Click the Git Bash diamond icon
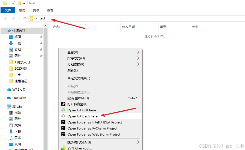Viewport: 245px width, 150px height. [63, 116]
